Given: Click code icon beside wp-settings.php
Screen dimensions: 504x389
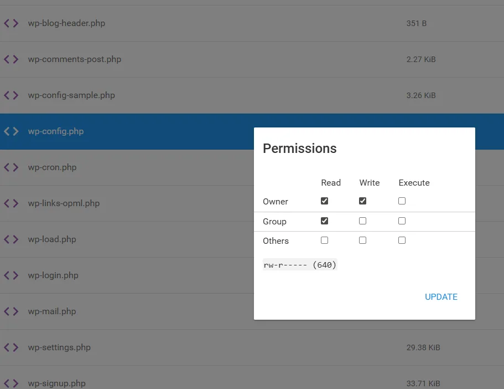Looking at the screenshot, I should (11, 348).
